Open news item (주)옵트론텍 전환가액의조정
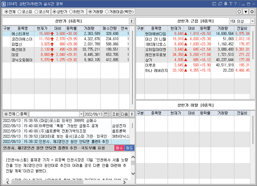Viewport: 257px width, 186px height. pos(66,131)
